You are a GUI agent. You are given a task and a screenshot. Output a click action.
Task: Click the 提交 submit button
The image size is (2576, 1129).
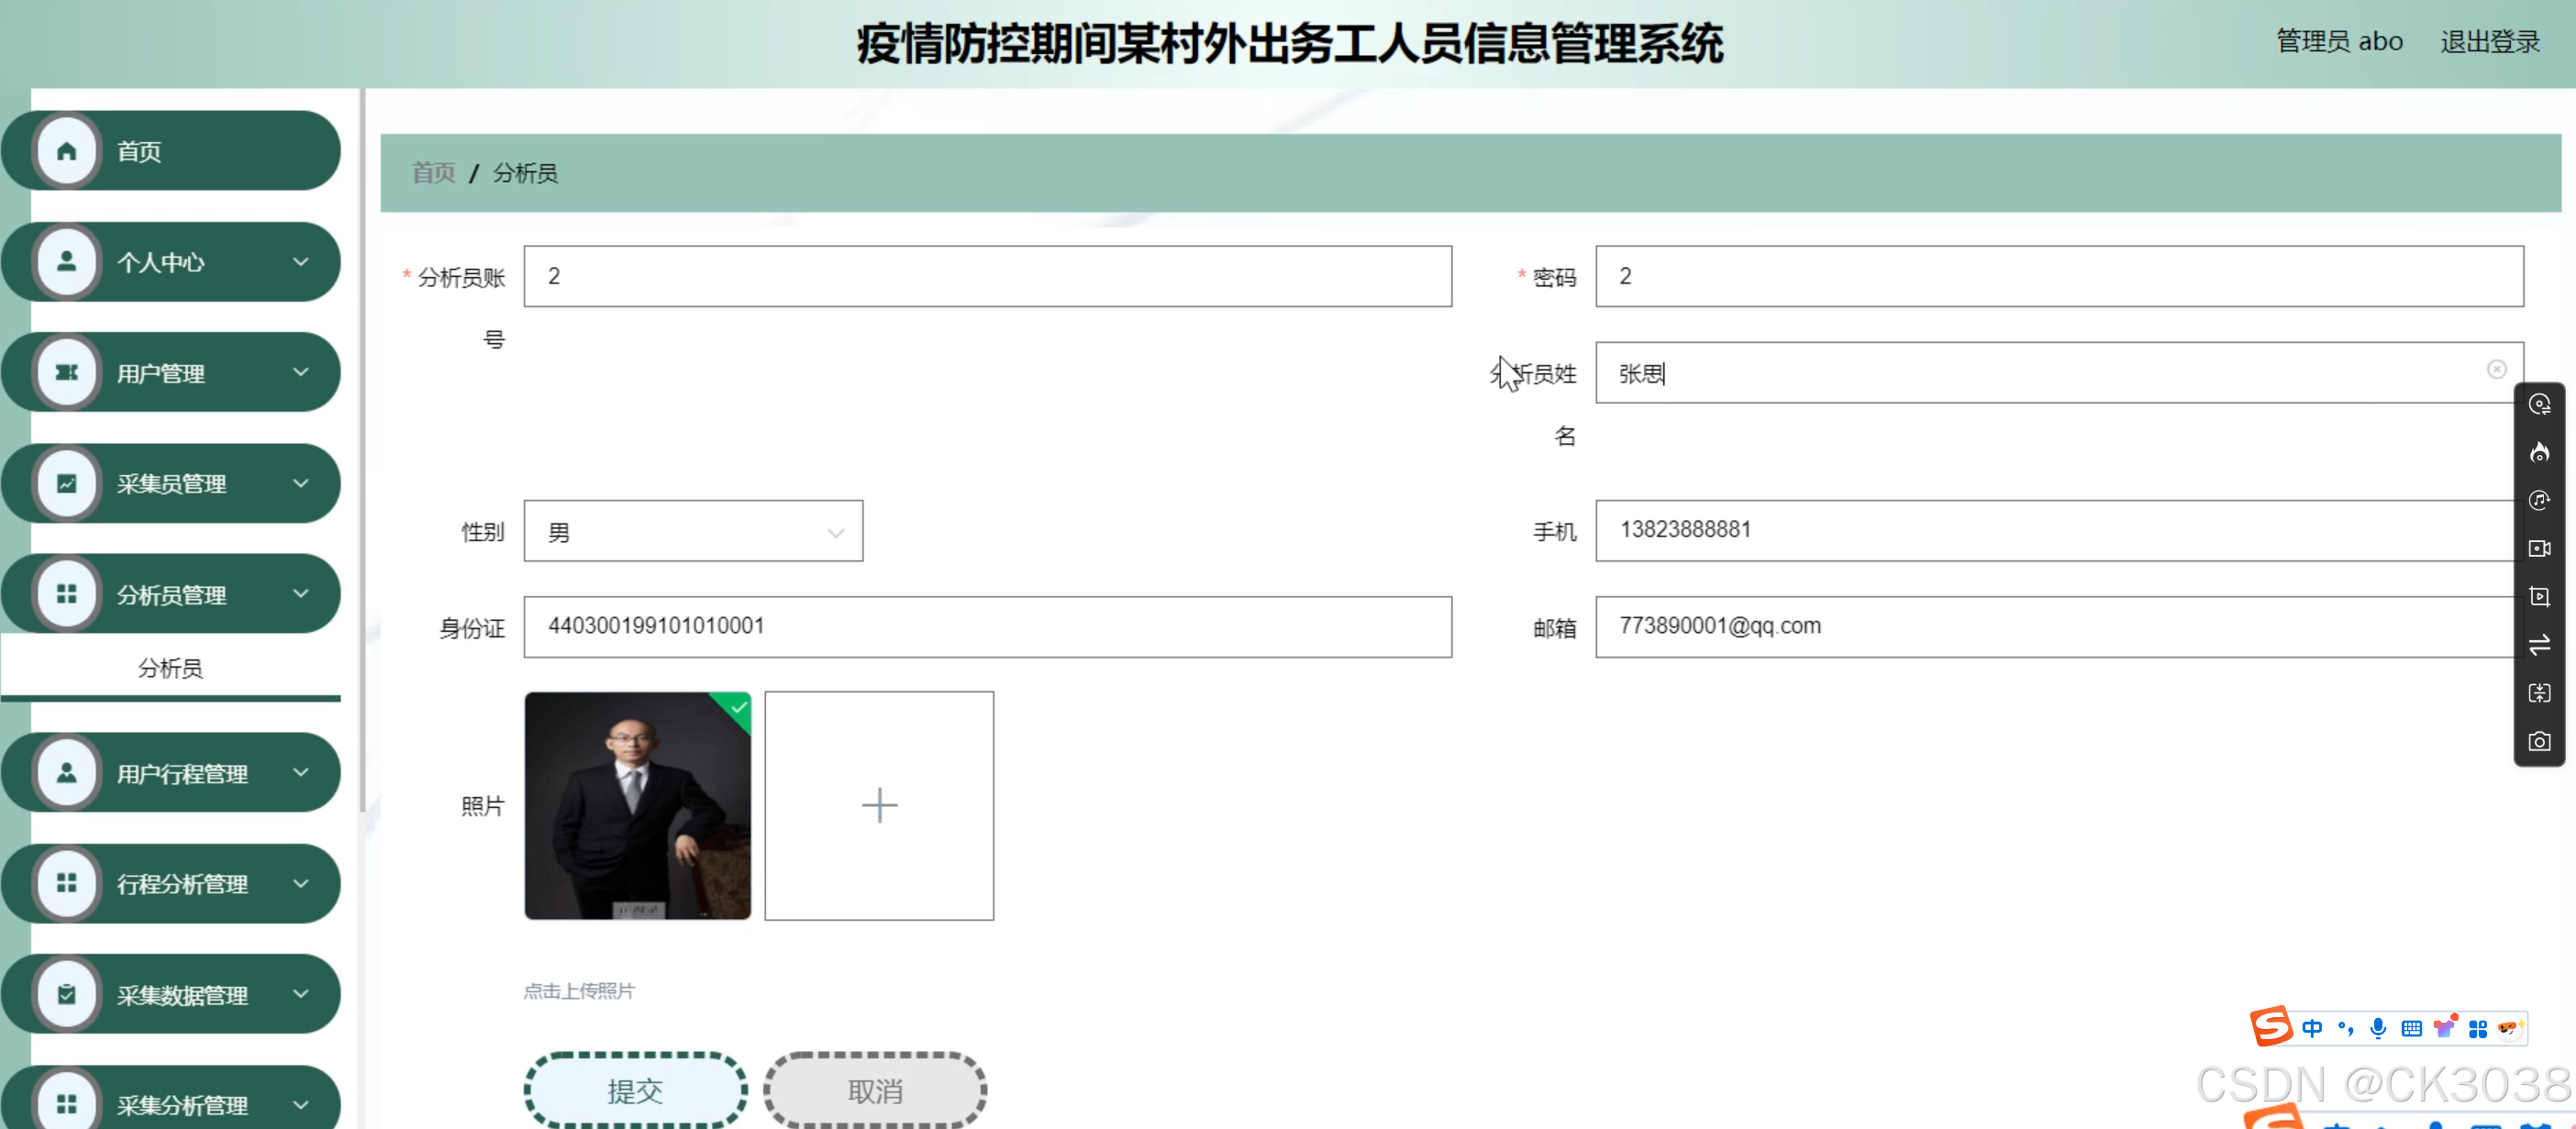(x=635, y=1090)
